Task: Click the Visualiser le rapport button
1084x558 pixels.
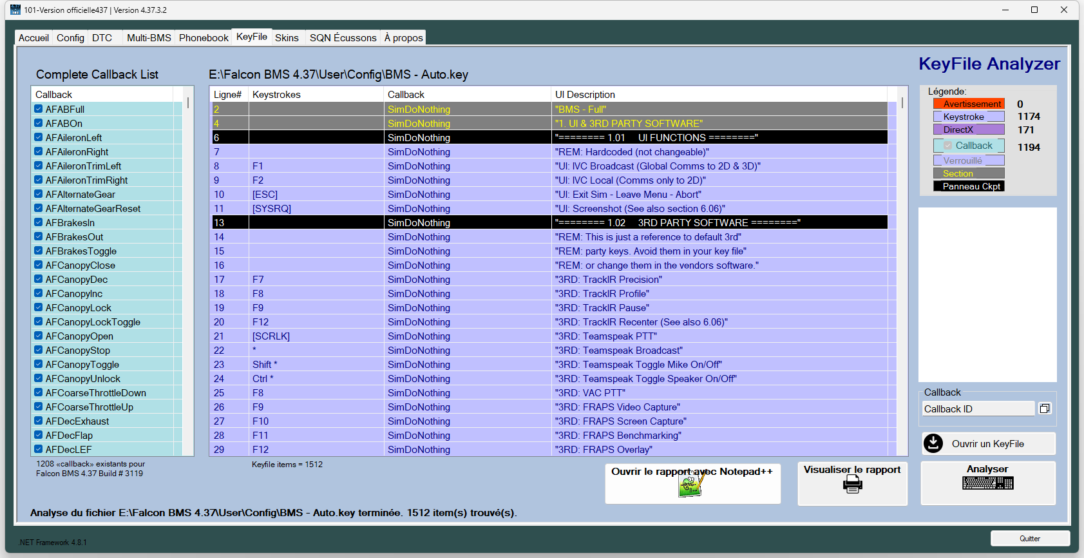Action: [x=852, y=483]
